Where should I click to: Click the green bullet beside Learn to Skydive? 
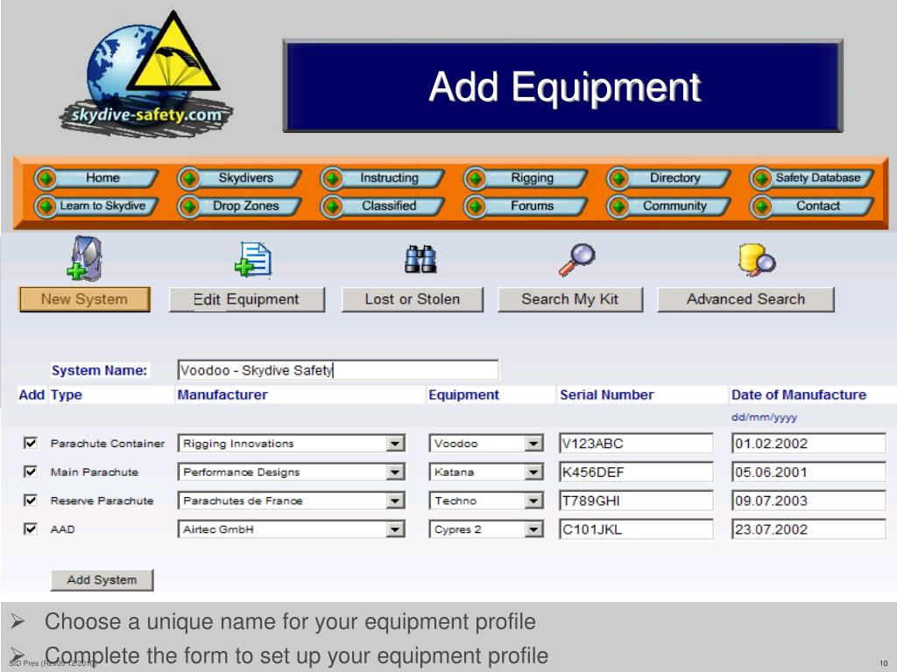click(46, 206)
